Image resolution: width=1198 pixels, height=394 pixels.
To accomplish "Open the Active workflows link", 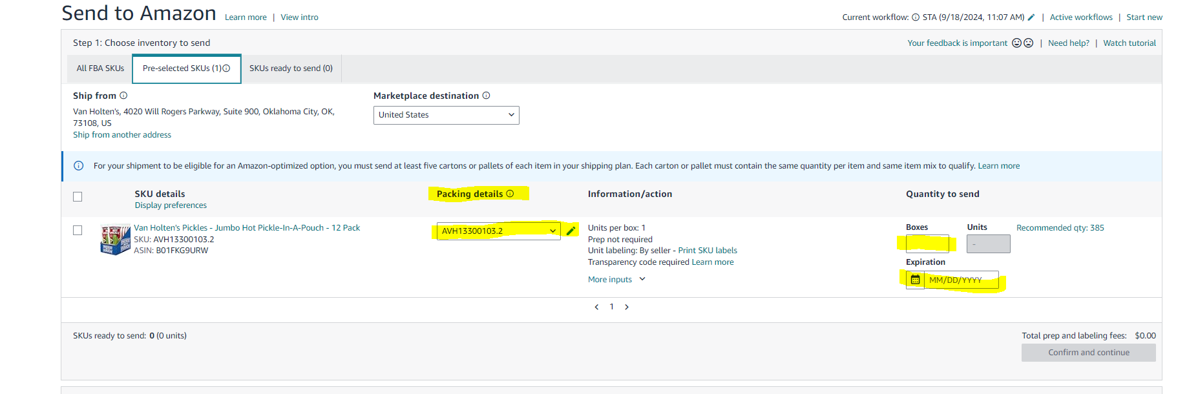I will pyautogui.click(x=1081, y=17).
